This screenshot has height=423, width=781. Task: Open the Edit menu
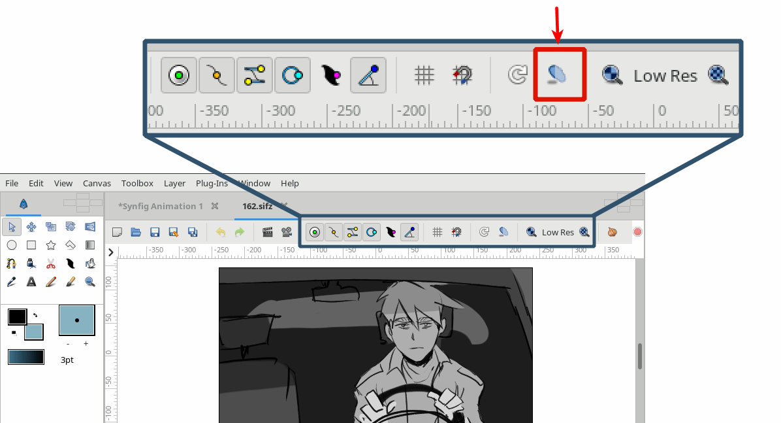pyautogui.click(x=36, y=183)
